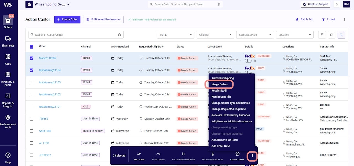Open the filter funnel icon
Viewport: 354px width, 166px height.
322,35
